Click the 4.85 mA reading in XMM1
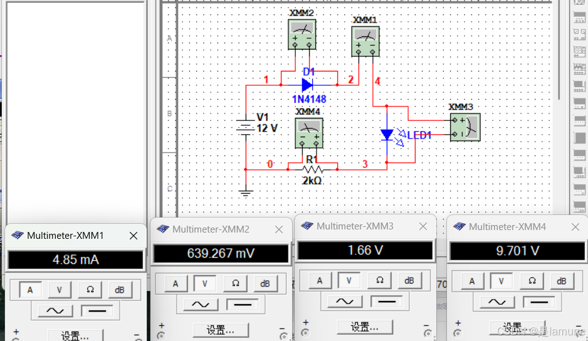The width and height of the screenshot is (588, 341). click(76, 260)
